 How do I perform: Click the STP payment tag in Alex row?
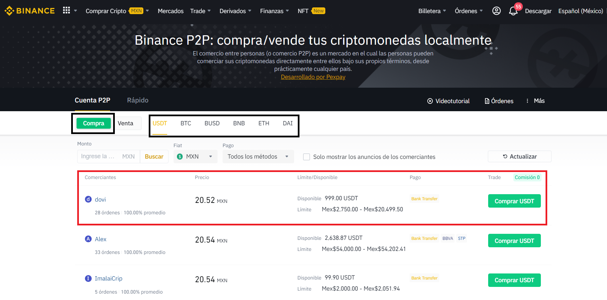point(462,239)
